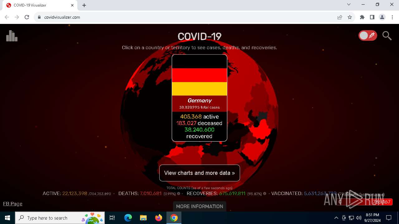The height and width of the screenshot is (224, 399).
Task: Open the network status tray icon
Action: (x=351, y=218)
